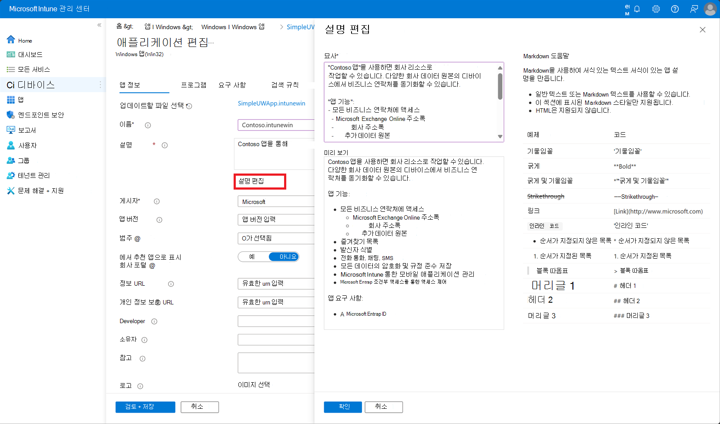The image size is (720, 424).
Task: Close the 설명 편집 panel
Action: (703, 30)
